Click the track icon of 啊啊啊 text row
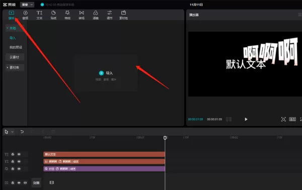Viewport: 302px width, 190px height. (x=7, y=162)
